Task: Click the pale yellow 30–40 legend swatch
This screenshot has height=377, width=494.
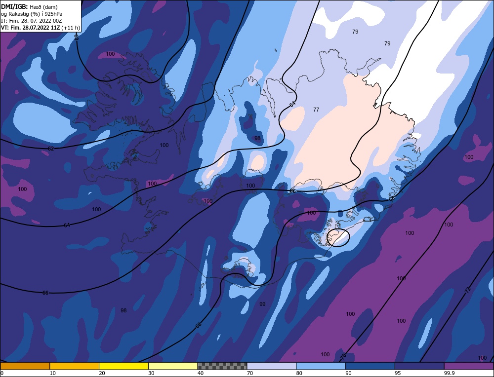Action: pos(173,366)
